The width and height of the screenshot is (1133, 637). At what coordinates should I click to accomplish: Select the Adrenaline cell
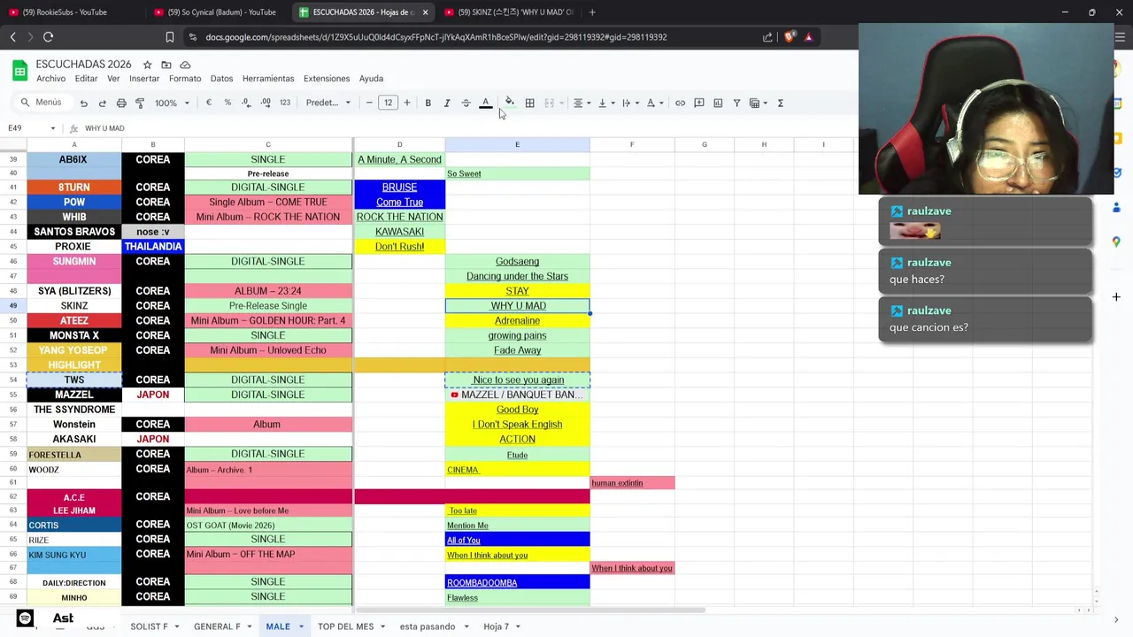(517, 321)
